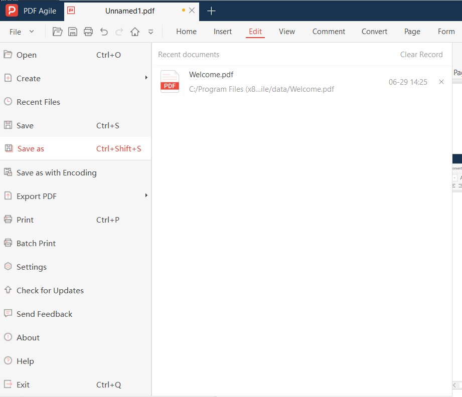Click the redo arrow icon
Image resolution: width=462 pixels, height=397 pixels.
tap(119, 32)
